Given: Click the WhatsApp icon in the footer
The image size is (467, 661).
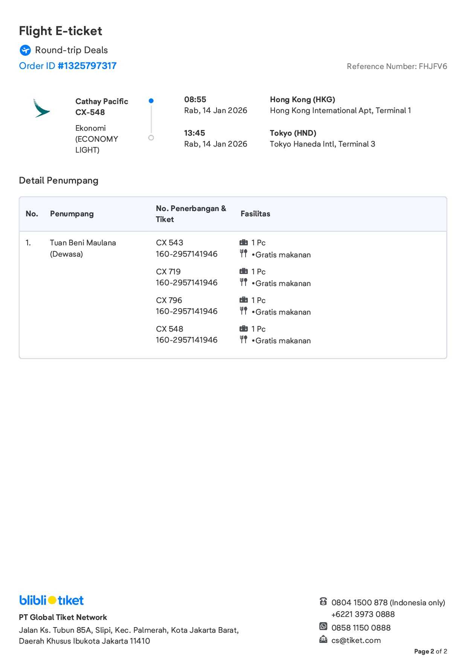Looking at the screenshot, I should (x=323, y=626).
